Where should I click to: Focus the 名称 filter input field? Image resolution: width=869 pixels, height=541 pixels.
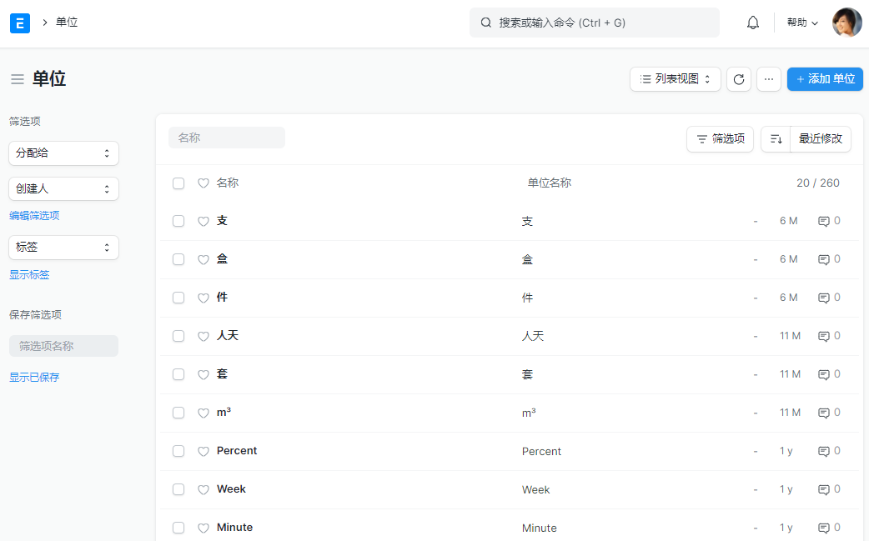(x=227, y=138)
